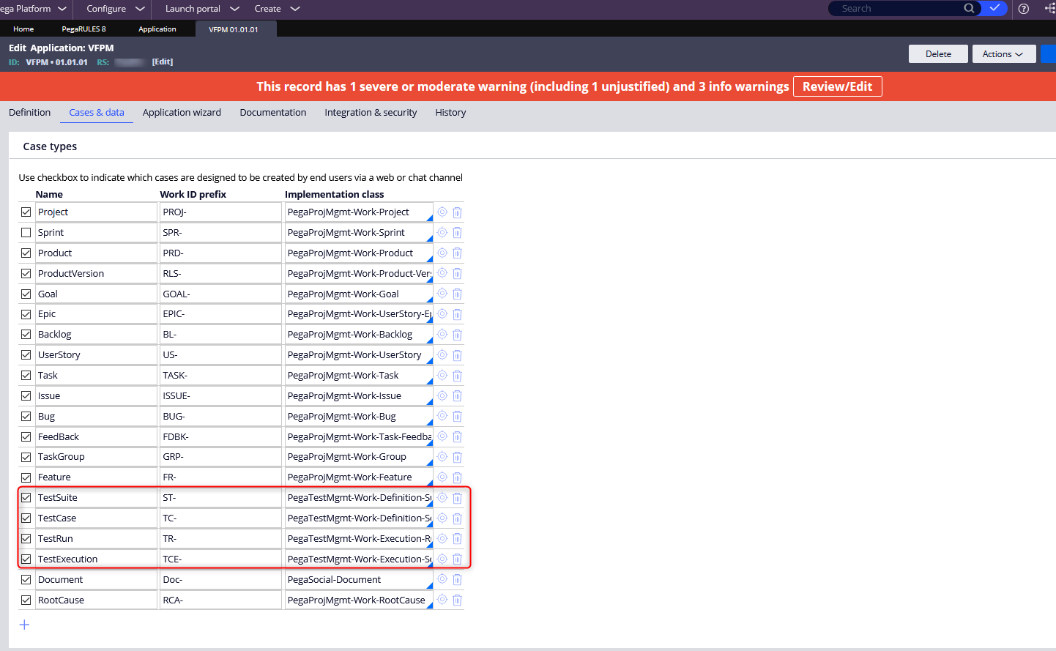Image resolution: width=1056 pixels, height=651 pixels.
Task: Toggle the Bug case type checkbox
Action: point(26,416)
